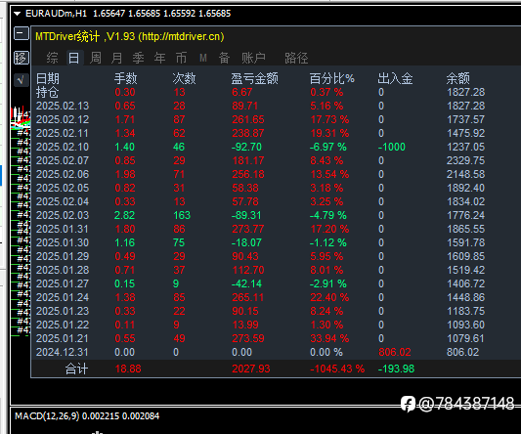Click the 2025.01.31 date cell

click(63, 229)
